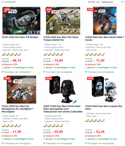The image size is (125, 146).
Task: Open 75345 501 Clone Troopers Battle Pack title
Action: 61,39
